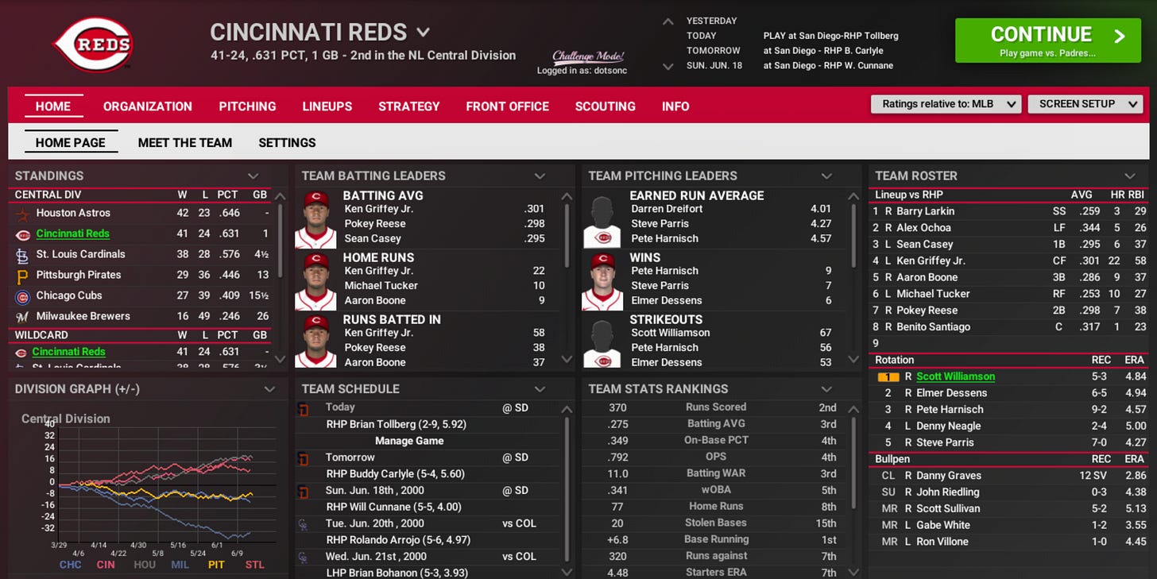
Task: Click the Houston Astros logo in standings
Action: 22,213
